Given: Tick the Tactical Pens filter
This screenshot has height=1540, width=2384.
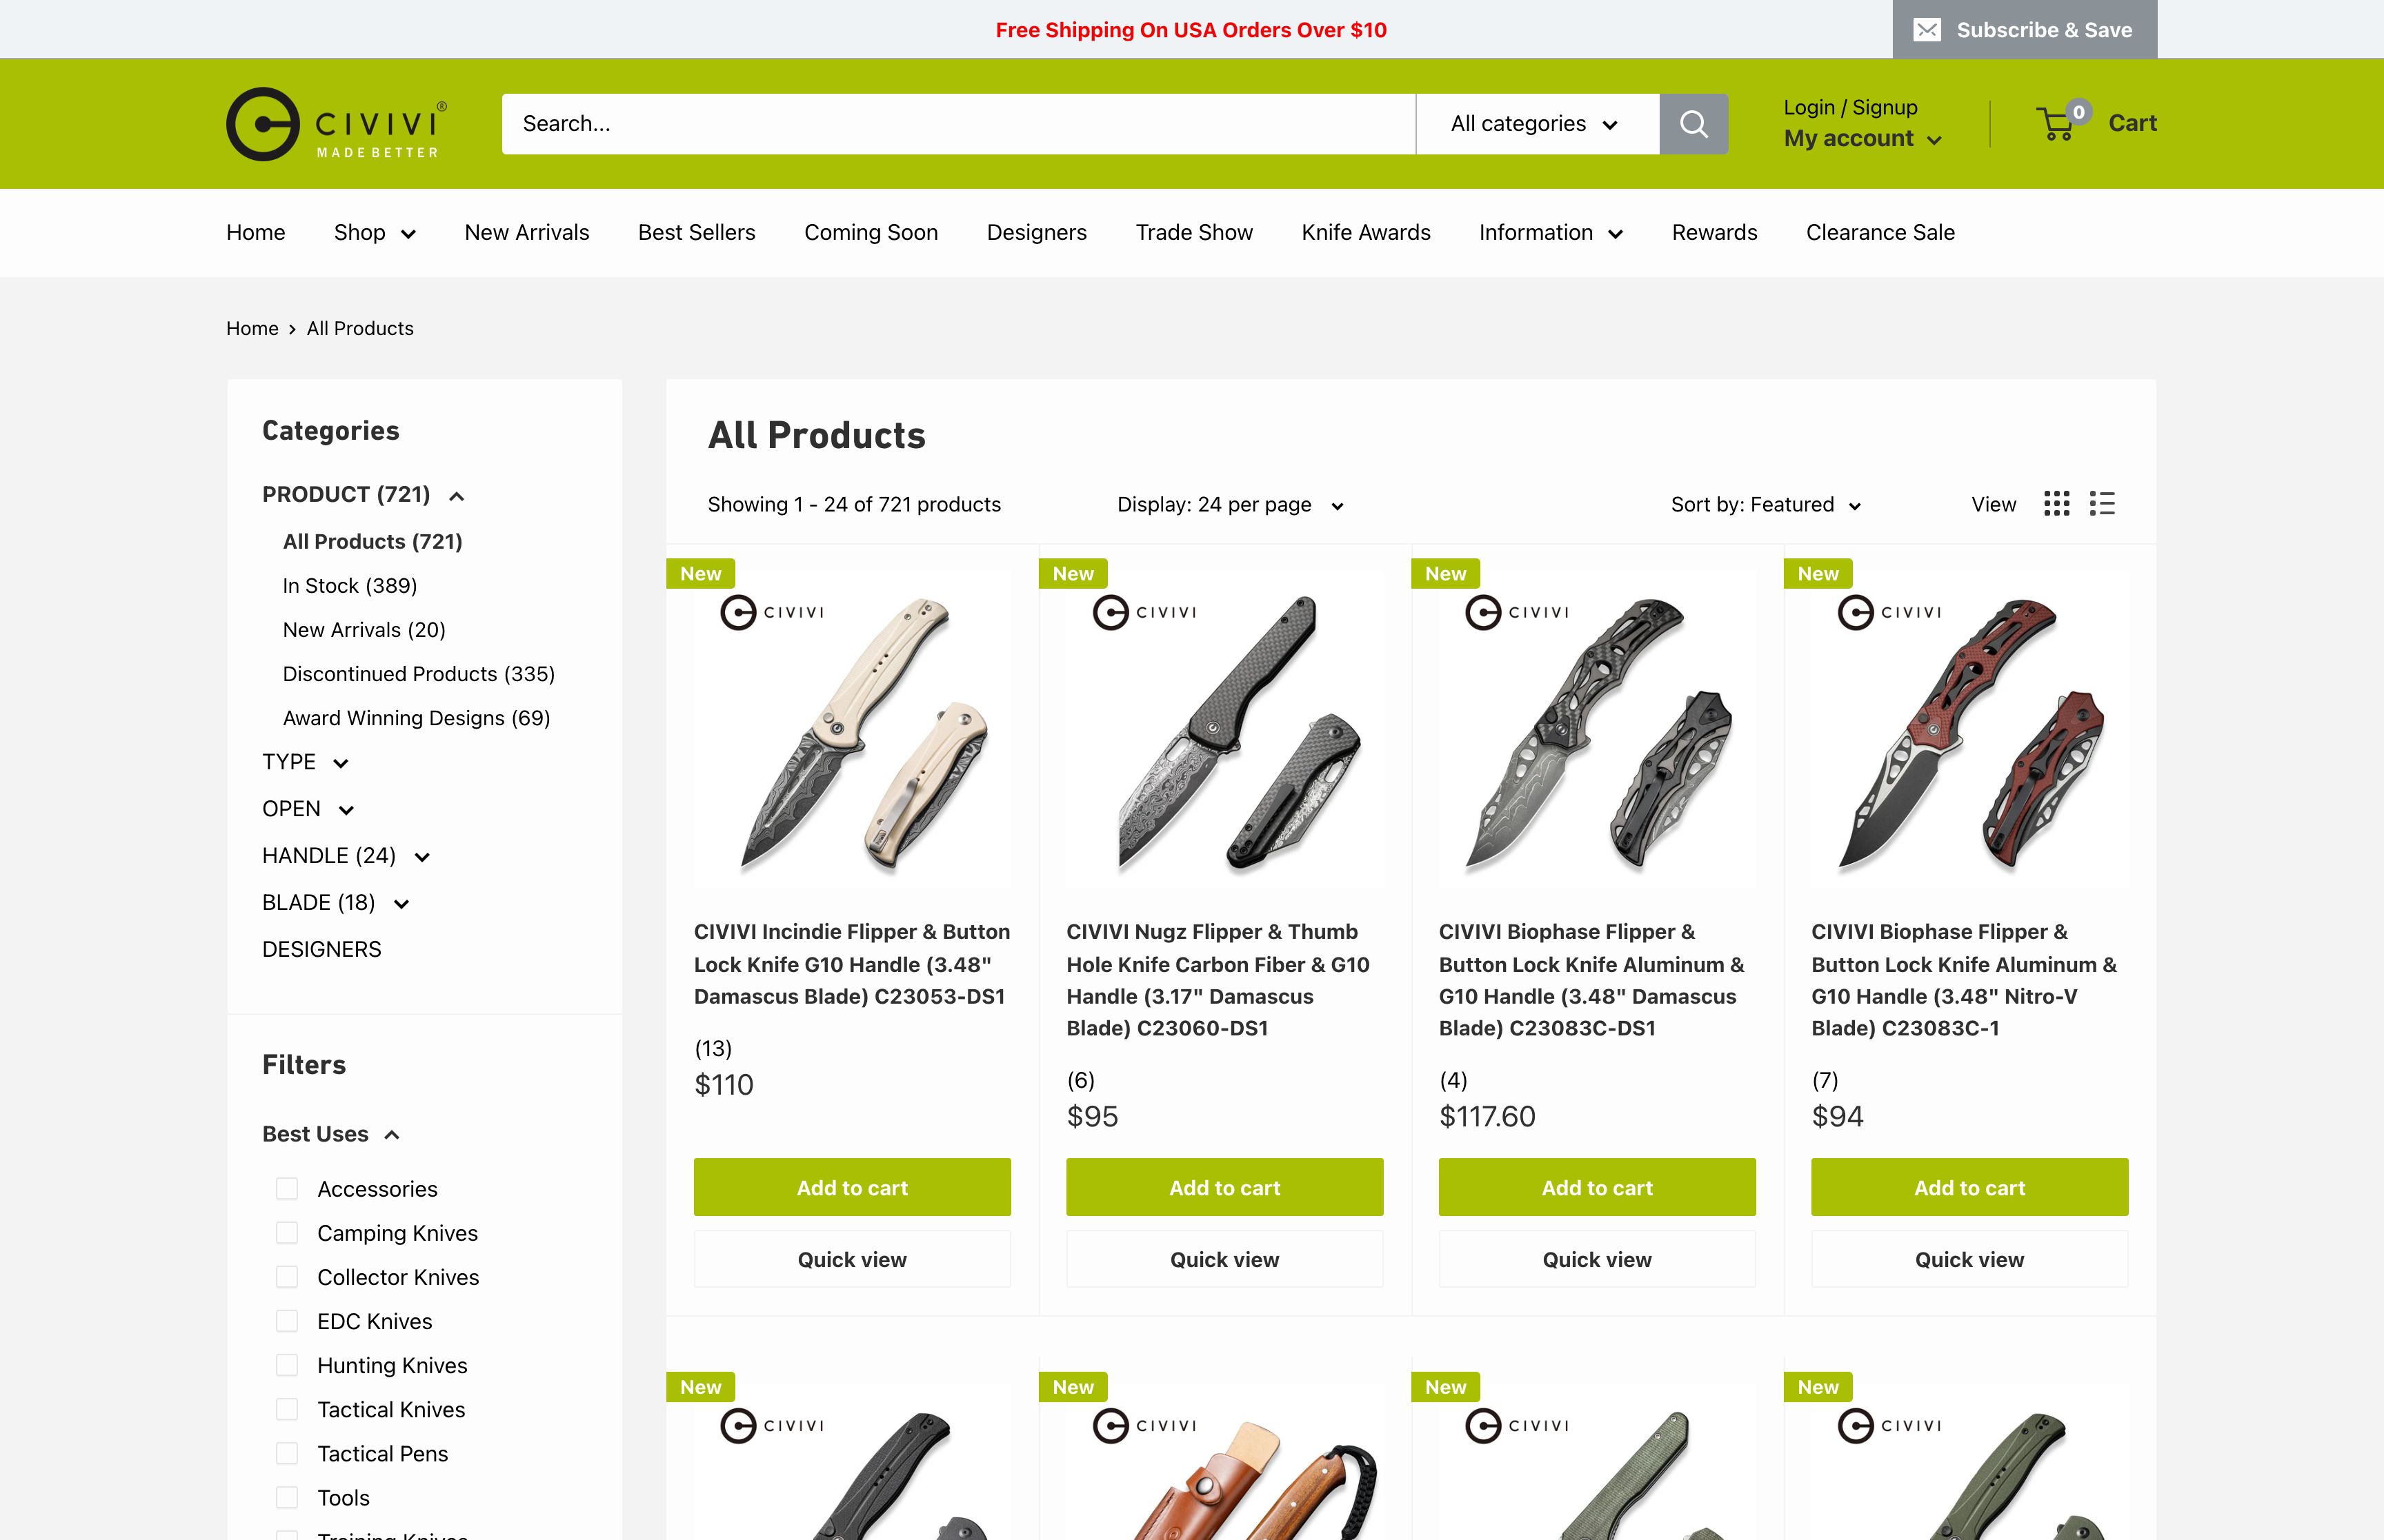Looking at the screenshot, I should point(287,1453).
